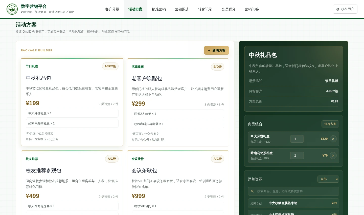Click the search magnifier icon
Screen dimensions: 364x215
click(x=253, y=191)
